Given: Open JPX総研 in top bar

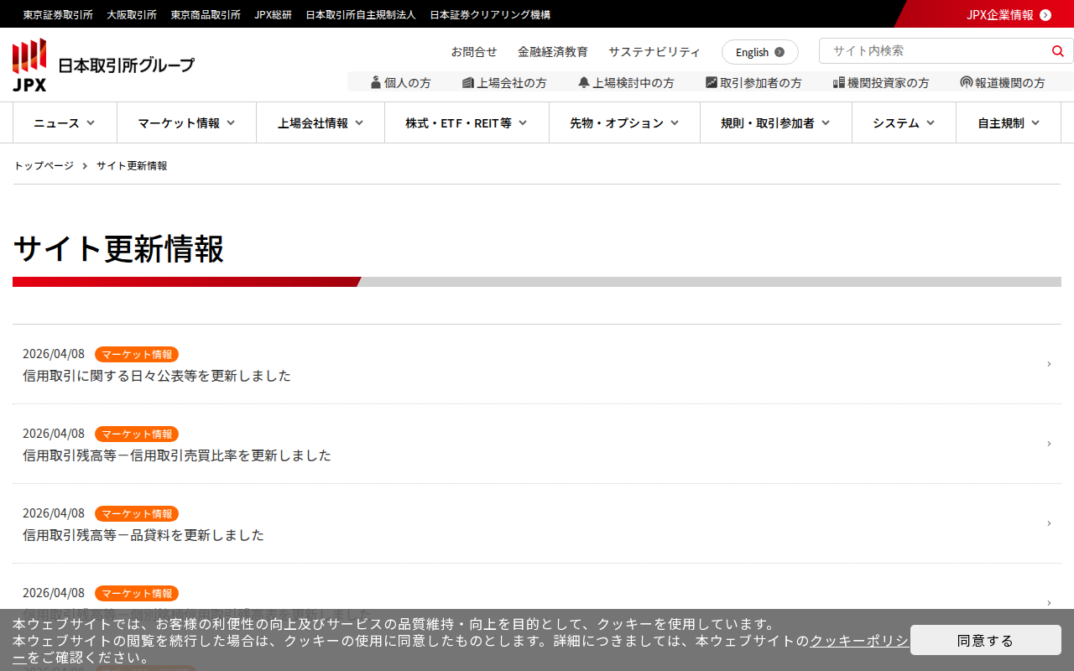Looking at the screenshot, I should point(274,15).
